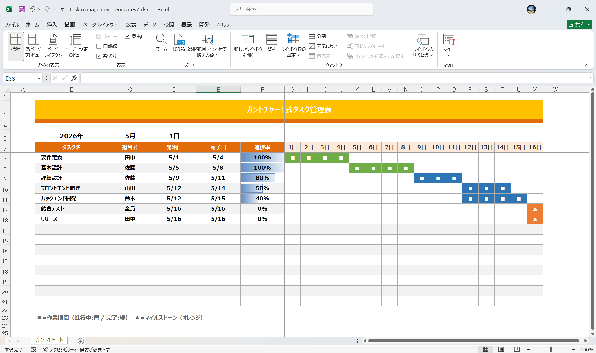Screen dimensions: 596x353
Task: Click status bar page break preview icon
Action: pos(516,350)
